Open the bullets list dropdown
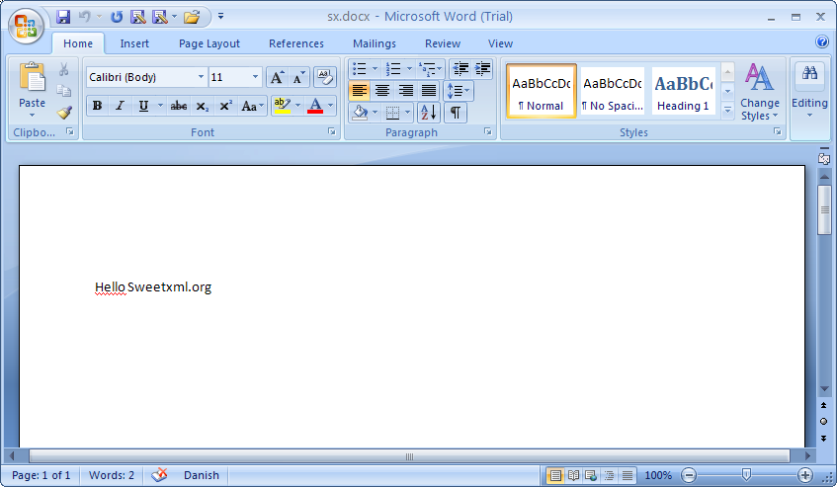 [375, 69]
